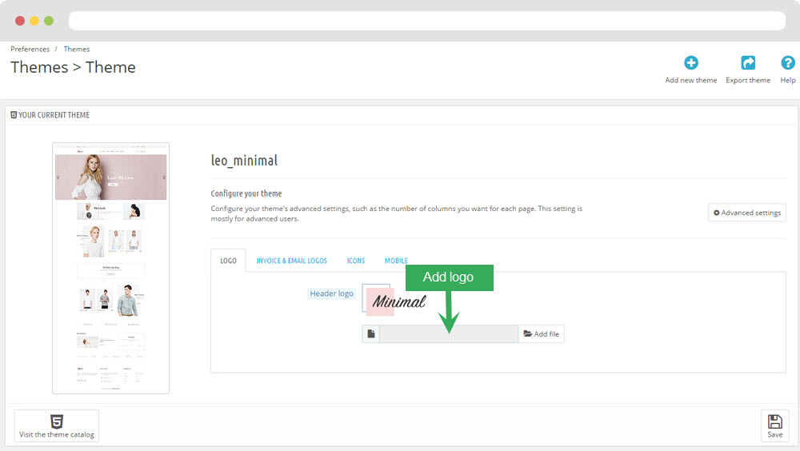Click the header logo file input field
The image size is (800, 451).
[448, 333]
